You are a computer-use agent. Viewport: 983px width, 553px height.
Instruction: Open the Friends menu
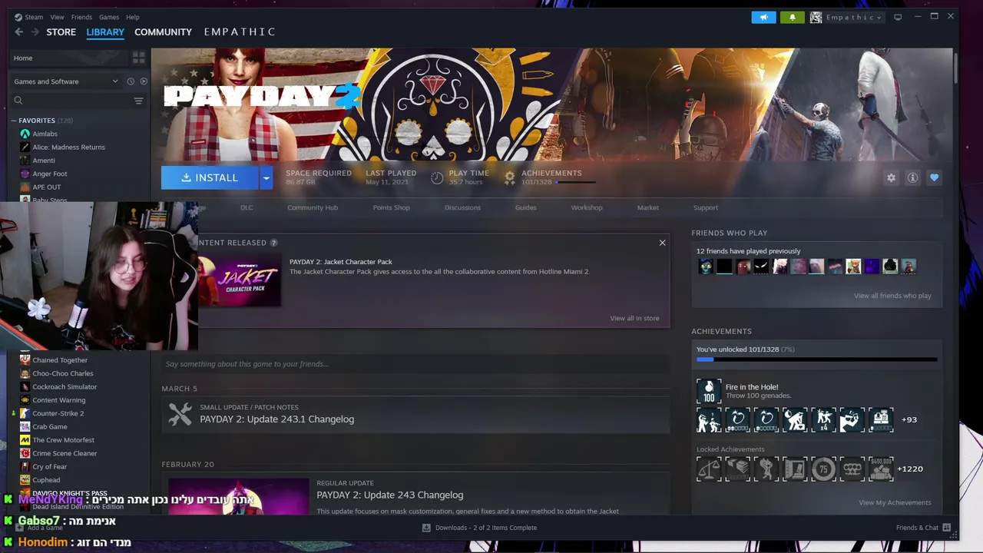(81, 17)
